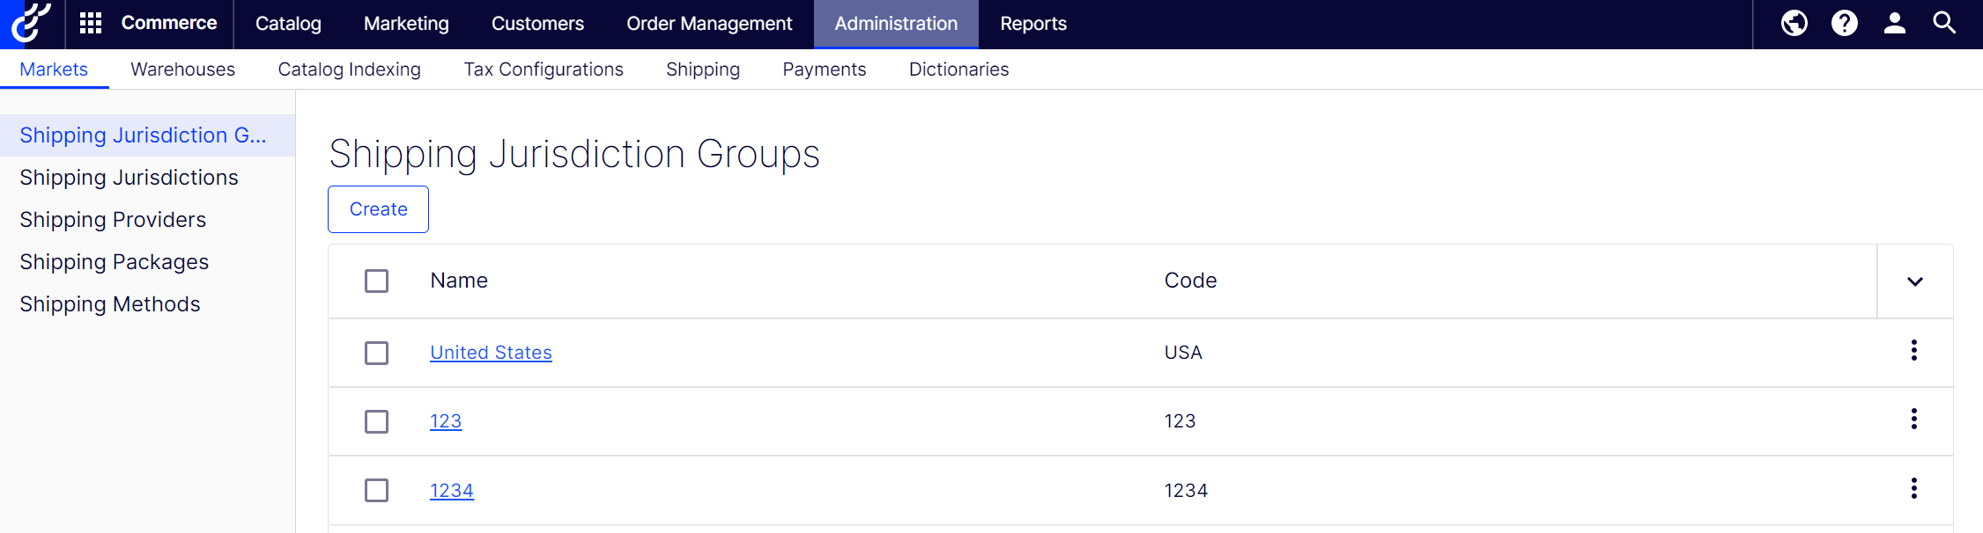Open the app switcher grid icon
The width and height of the screenshot is (1983, 533).
91,23
